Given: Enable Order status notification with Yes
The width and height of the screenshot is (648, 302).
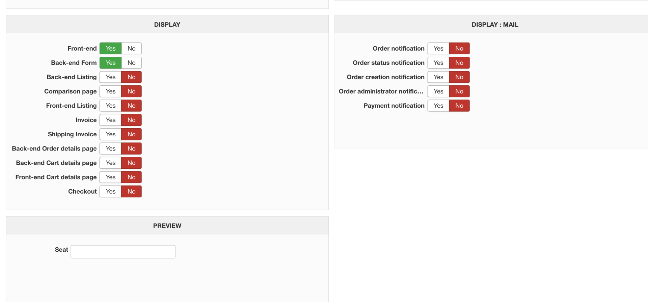Looking at the screenshot, I should click(x=438, y=63).
